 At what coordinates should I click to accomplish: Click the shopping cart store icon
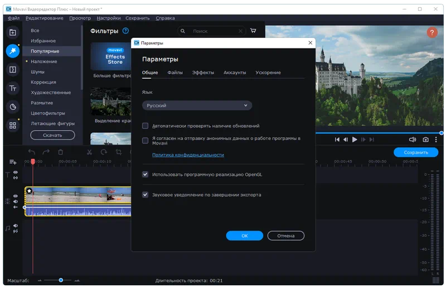point(254,31)
